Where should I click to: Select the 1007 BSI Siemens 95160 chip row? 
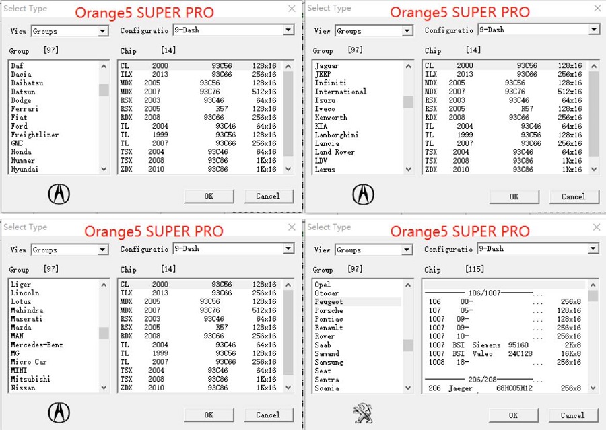click(504, 345)
